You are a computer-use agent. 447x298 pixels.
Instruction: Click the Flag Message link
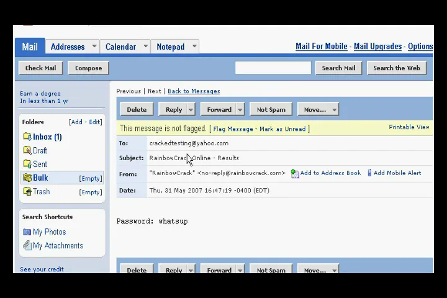(x=233, y=129)
